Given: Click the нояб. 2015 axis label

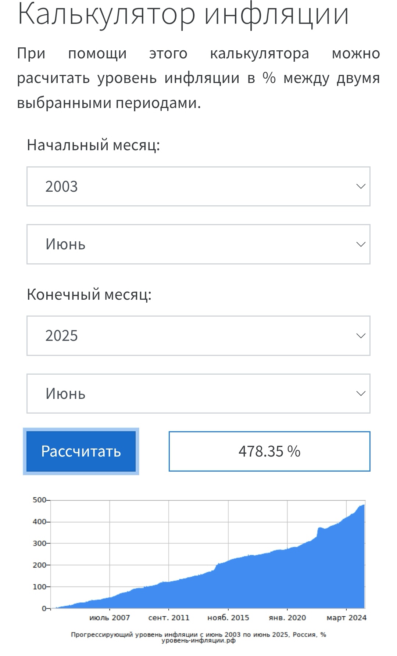Looking at the screenshot, I should pyautogui.click(x=228, y=617).
